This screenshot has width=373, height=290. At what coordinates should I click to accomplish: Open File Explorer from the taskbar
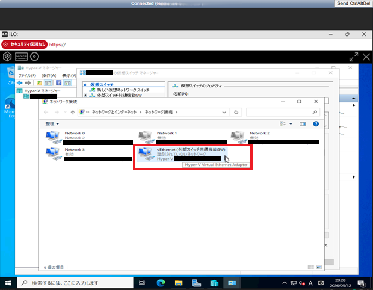pos(179,282)
